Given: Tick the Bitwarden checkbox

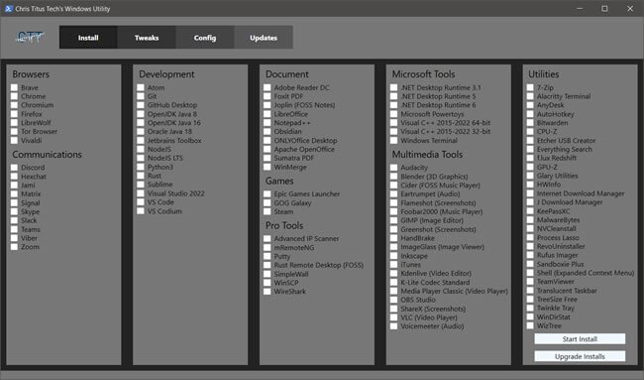Looking at the screenshot, I should click(x=530, y=123).
